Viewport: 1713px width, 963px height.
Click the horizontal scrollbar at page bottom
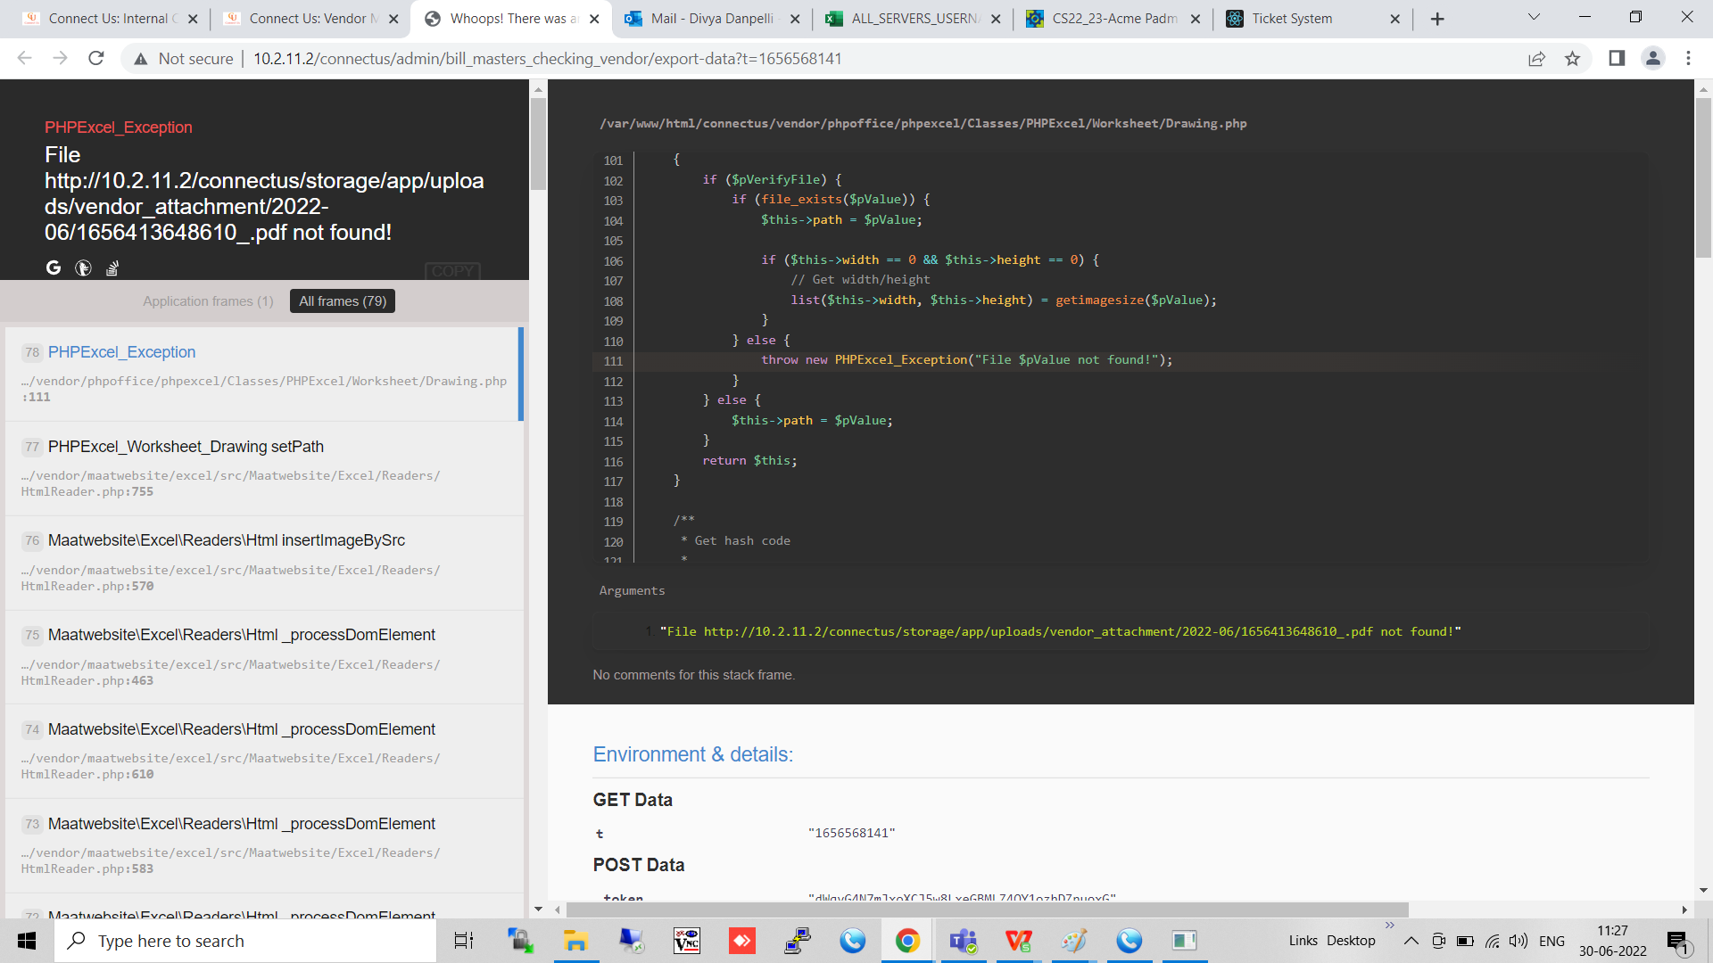tap(987, 909)
